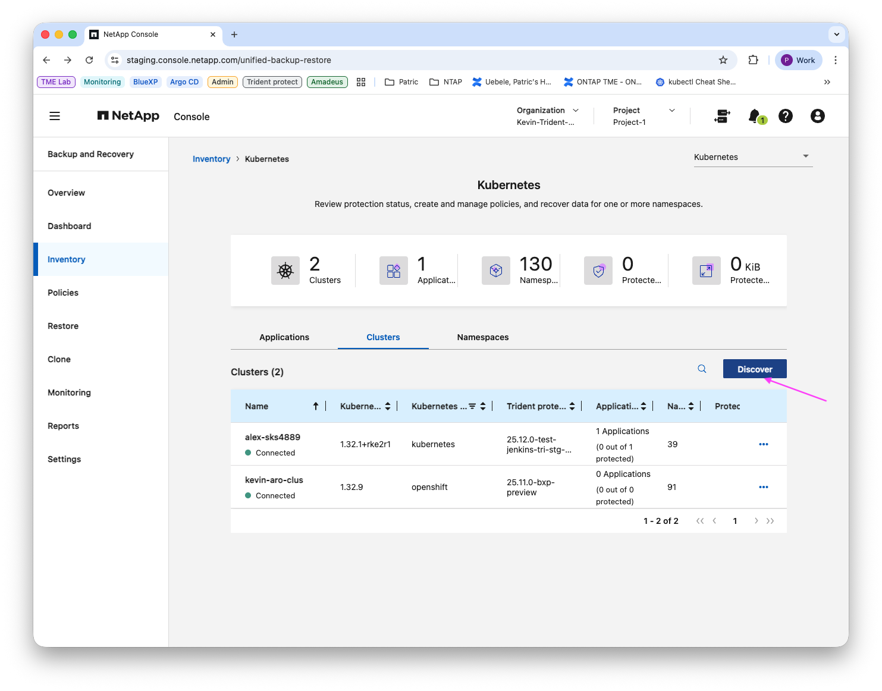Open filter on Kubernetes distribution column
This screenshot has width=882, height=691.
(472, 406)
